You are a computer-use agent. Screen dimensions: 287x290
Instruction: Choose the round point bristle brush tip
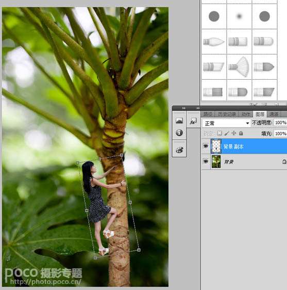214,42
